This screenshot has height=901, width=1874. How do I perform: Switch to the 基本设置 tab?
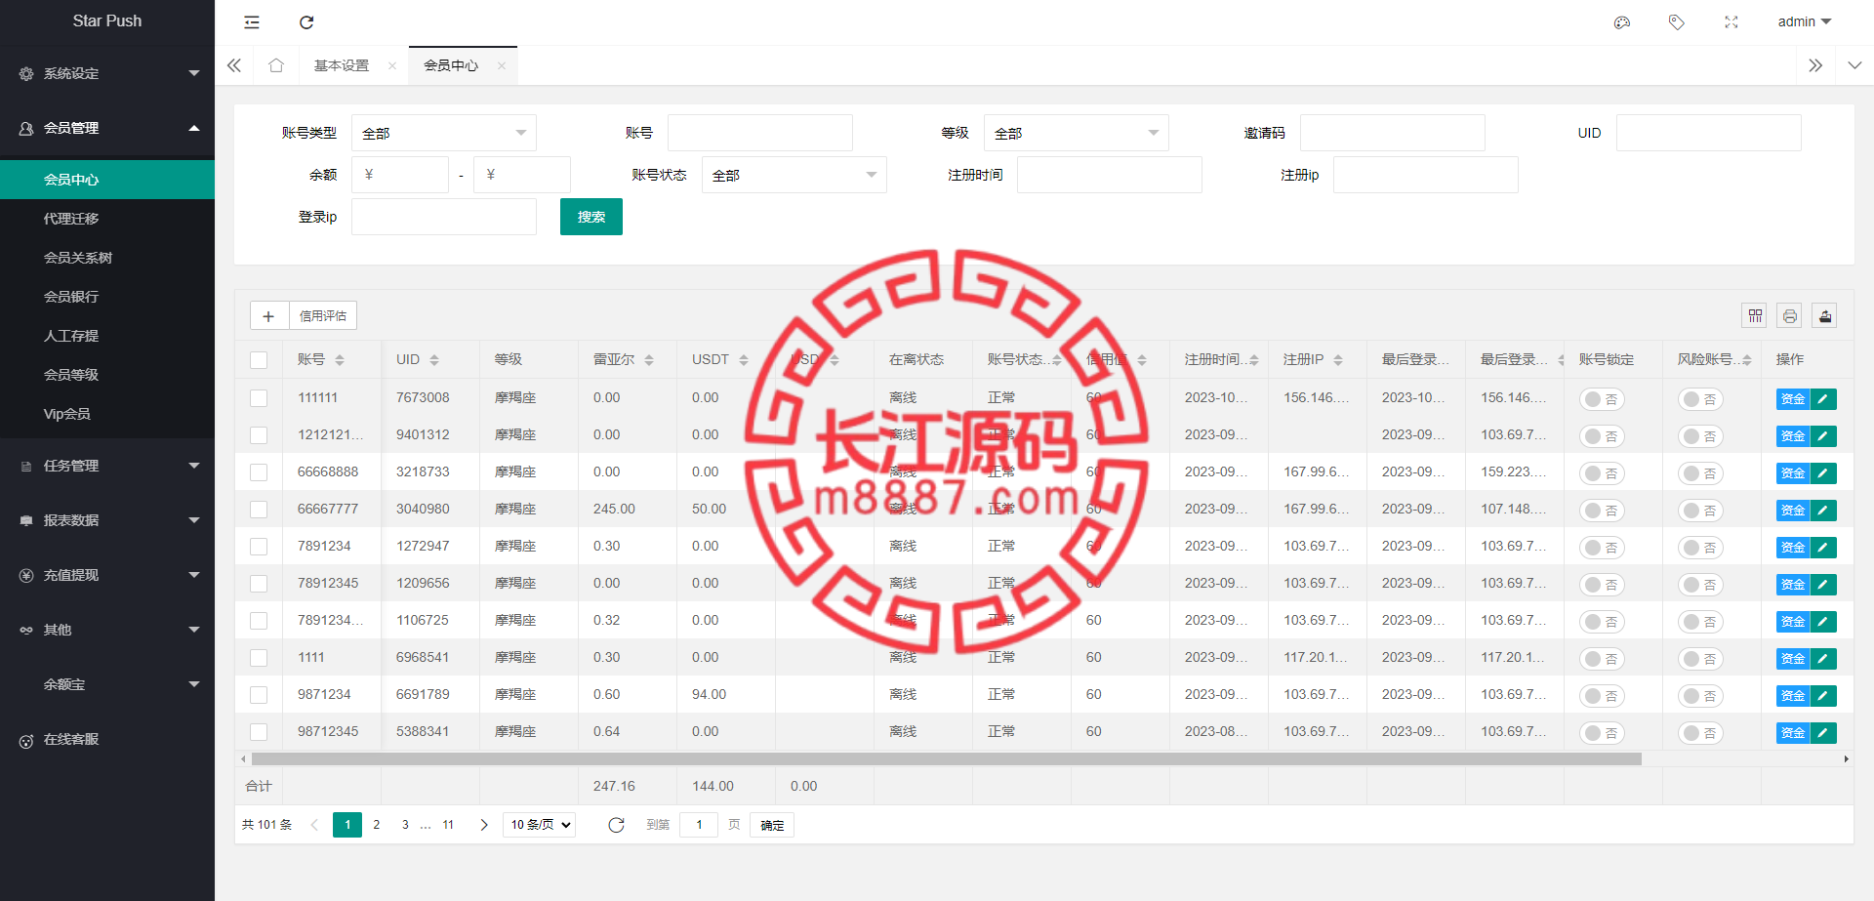pos(342,65)
